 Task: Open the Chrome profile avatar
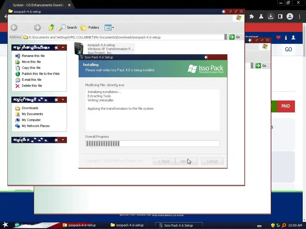pos(290,17)
